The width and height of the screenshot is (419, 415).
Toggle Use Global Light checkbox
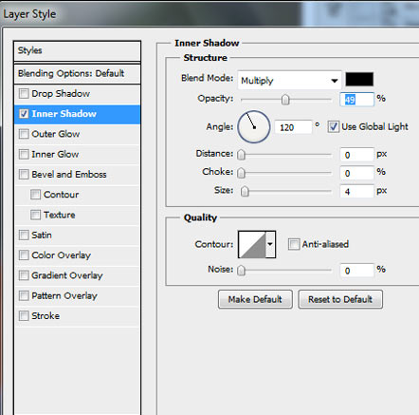333,126
